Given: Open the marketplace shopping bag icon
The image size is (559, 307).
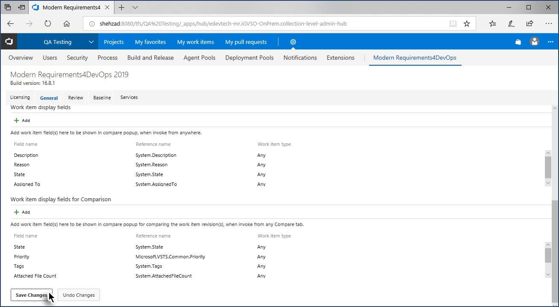Looking at the screenshot, I should coord(518,42).
